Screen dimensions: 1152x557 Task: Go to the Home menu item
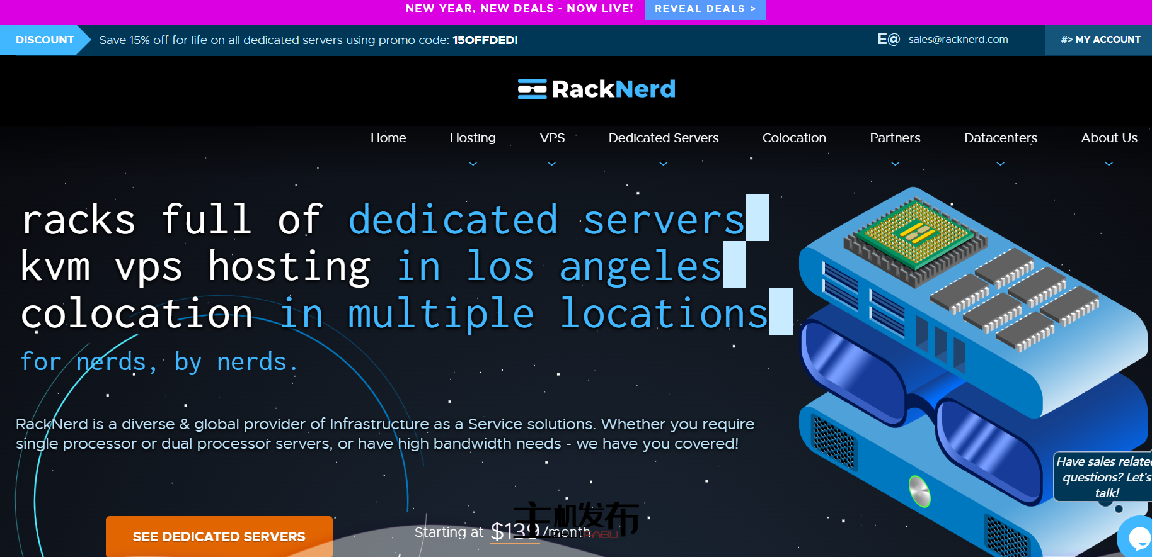pyautogui.click(x=388, y=138)
